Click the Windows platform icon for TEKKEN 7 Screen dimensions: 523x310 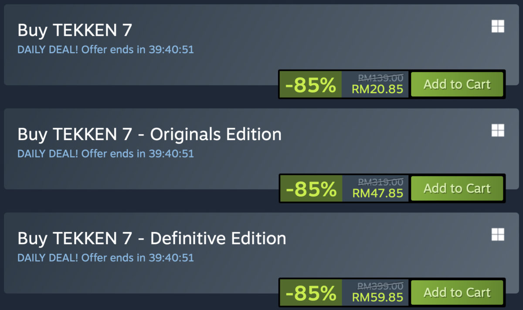[x=498, y=27]
